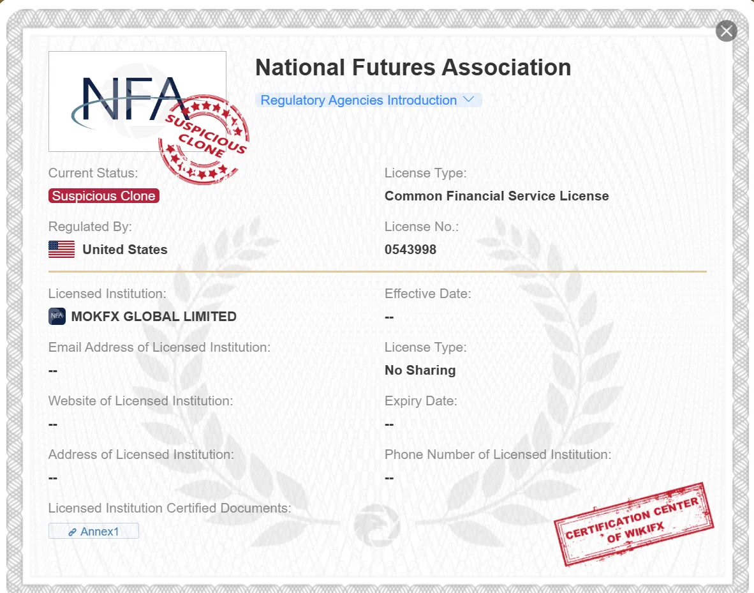Click the Current Status label
The image size is (754, 593).
[x=92, y=173]
